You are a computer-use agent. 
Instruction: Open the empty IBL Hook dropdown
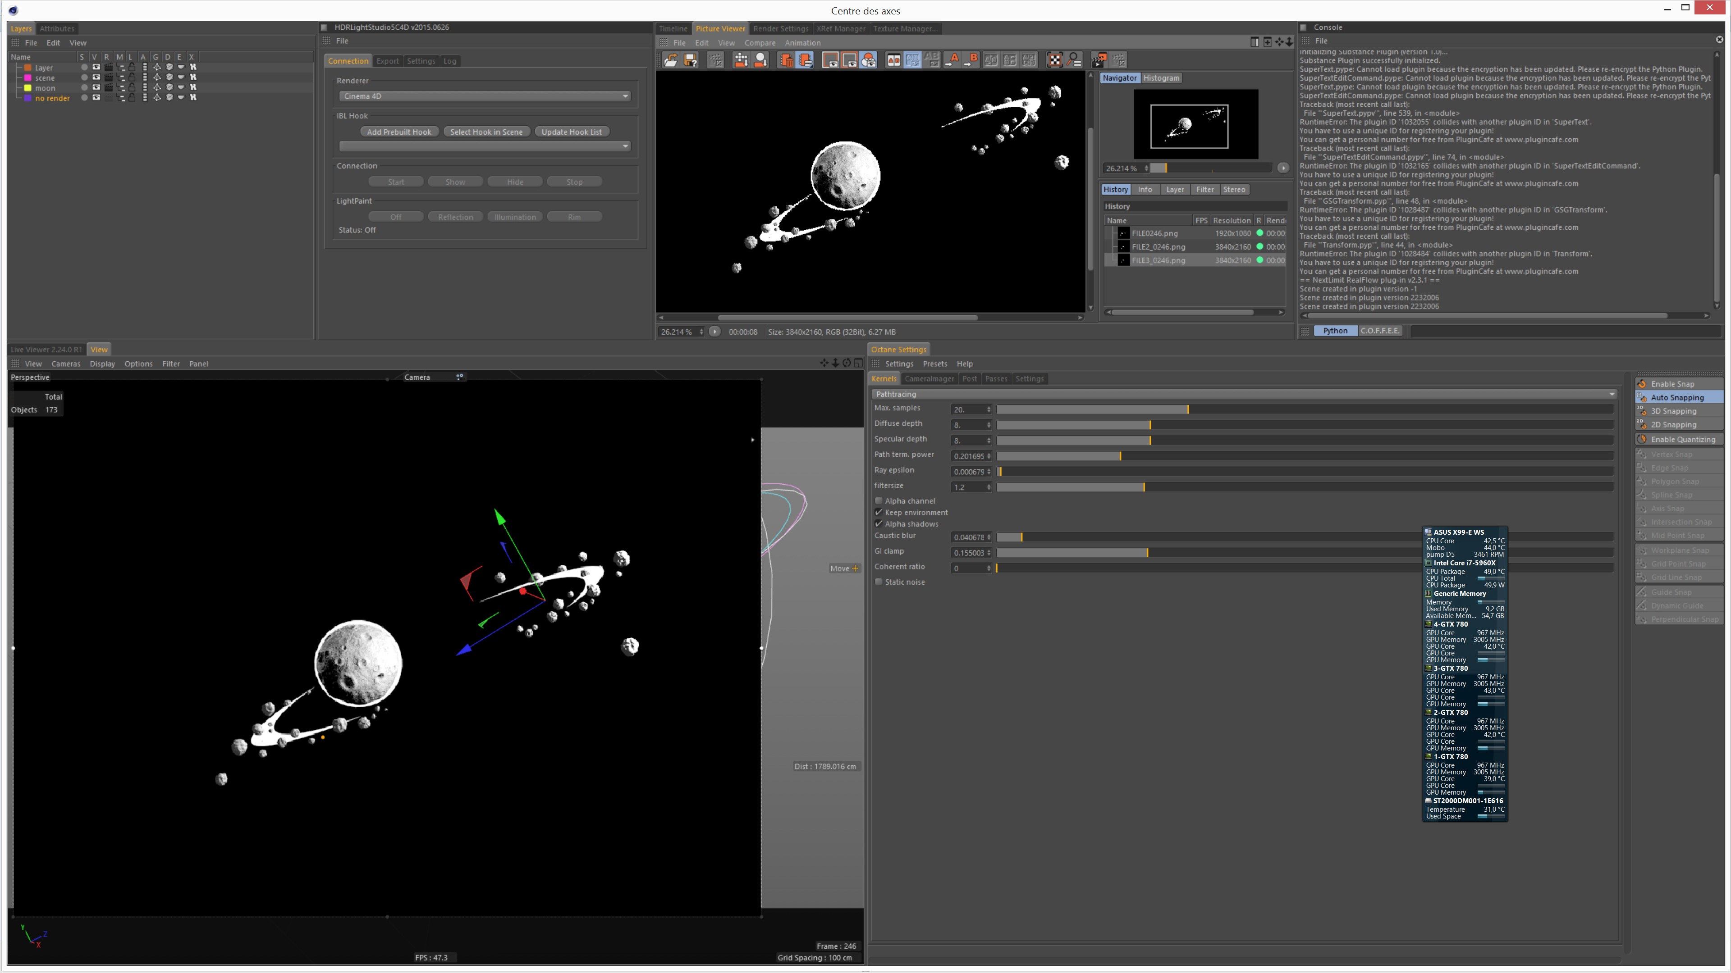click(485, 145)
